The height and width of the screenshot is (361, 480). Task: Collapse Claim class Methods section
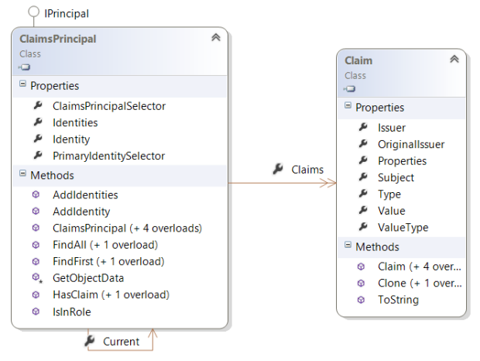(348, 246)
